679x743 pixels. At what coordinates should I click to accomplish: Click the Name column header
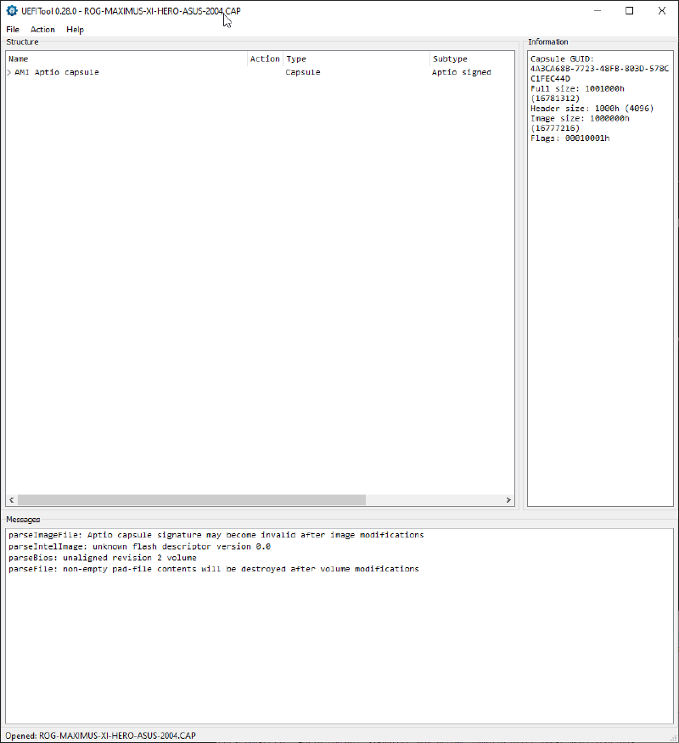[17, 59]
